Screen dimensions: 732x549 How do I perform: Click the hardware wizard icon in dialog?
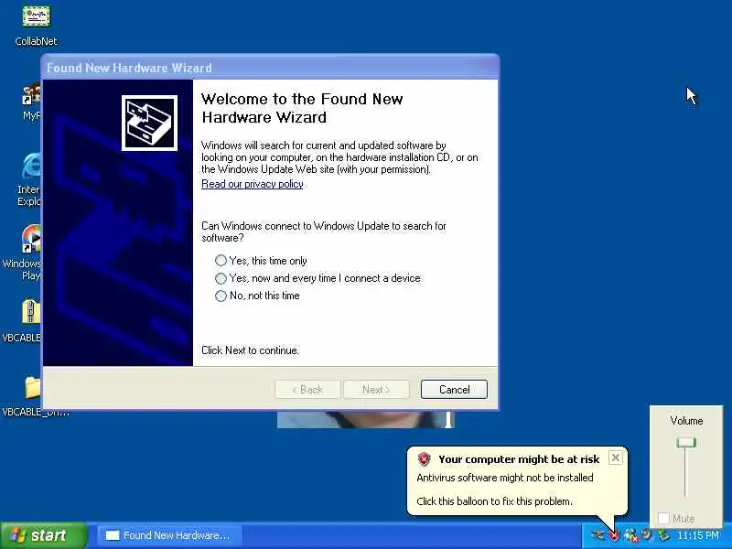pos(149,123)
